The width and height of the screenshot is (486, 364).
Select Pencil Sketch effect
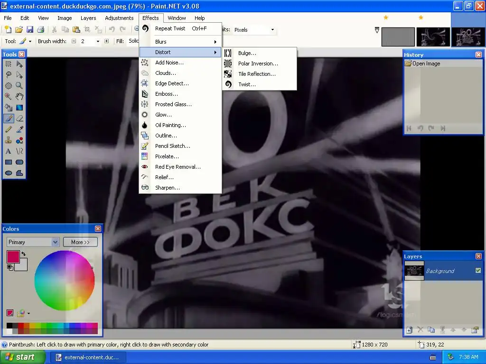pos(180,146)
